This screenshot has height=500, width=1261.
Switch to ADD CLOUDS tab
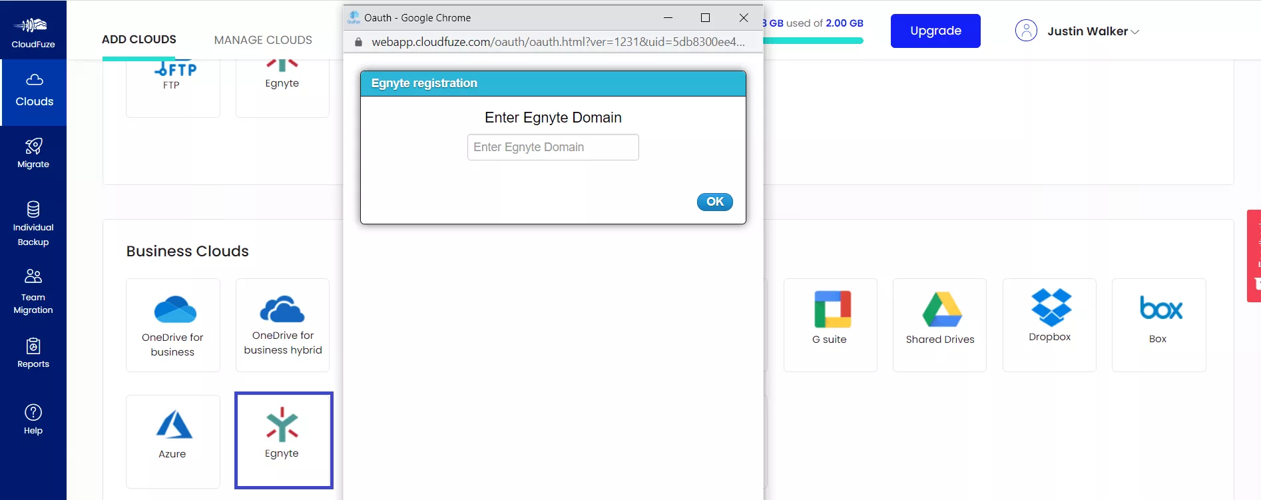139,39
